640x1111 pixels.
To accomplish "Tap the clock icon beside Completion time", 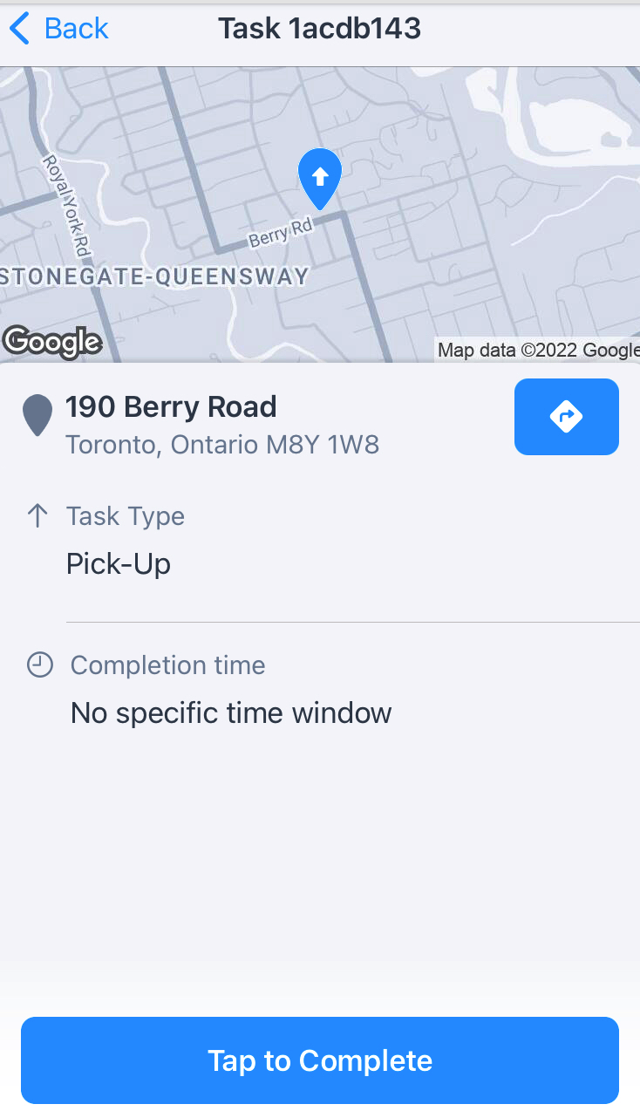I will [x=39, y=665].
